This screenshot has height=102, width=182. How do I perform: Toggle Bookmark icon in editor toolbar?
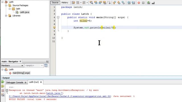click(123, 3)
